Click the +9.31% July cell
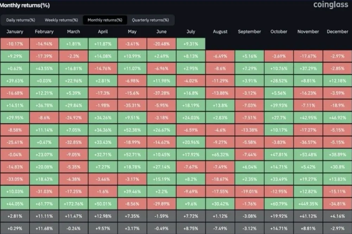This screenshot has height=234, width=352. [191, 44]
